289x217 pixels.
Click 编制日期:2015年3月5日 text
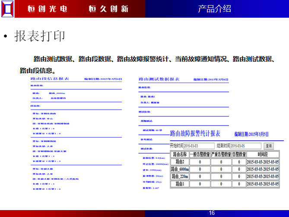pyautogui.click(x=251, y=134)
